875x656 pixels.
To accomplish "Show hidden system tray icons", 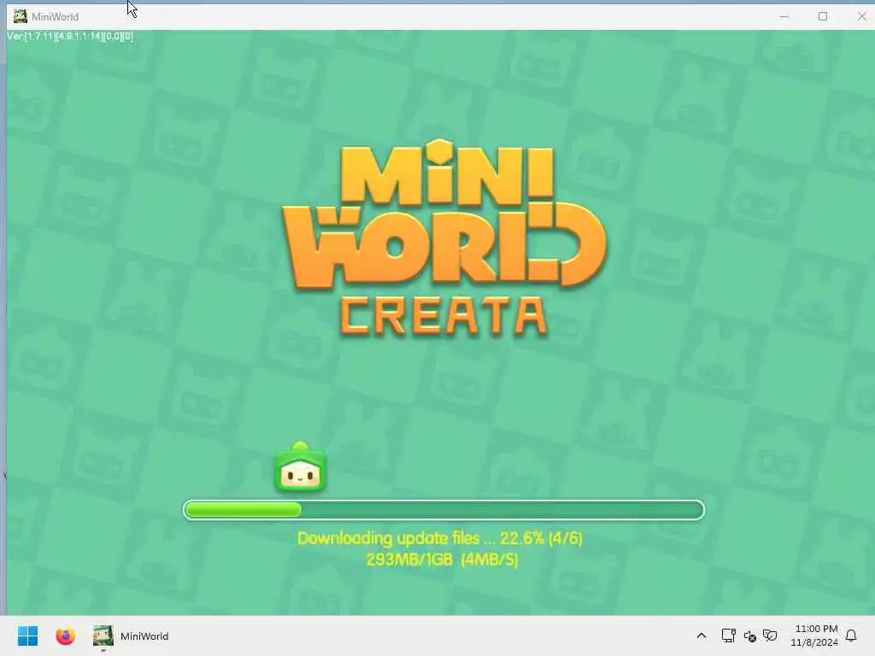I will (x=702, y=635).
